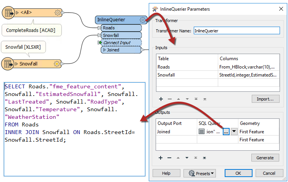Open the Presets dropdown menu

click(202, 173)
